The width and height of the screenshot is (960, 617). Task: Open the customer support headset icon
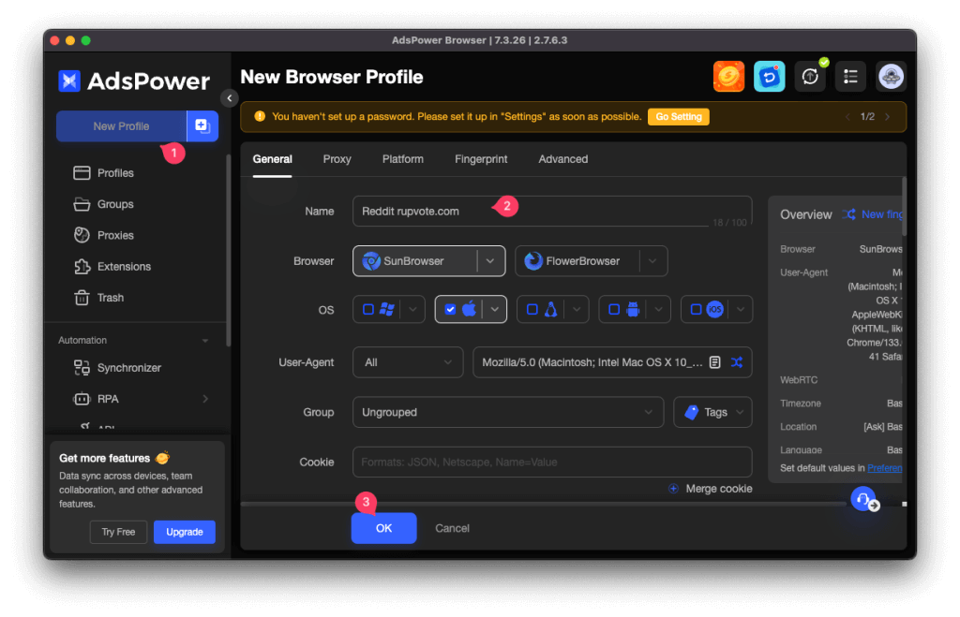[x=863, y=499]
